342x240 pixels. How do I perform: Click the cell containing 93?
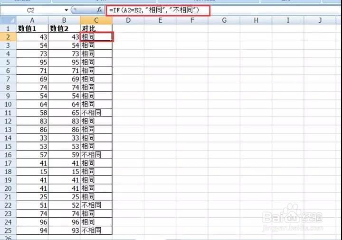tap(64, 231)
